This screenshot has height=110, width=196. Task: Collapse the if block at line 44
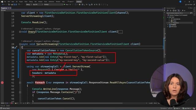20,92
